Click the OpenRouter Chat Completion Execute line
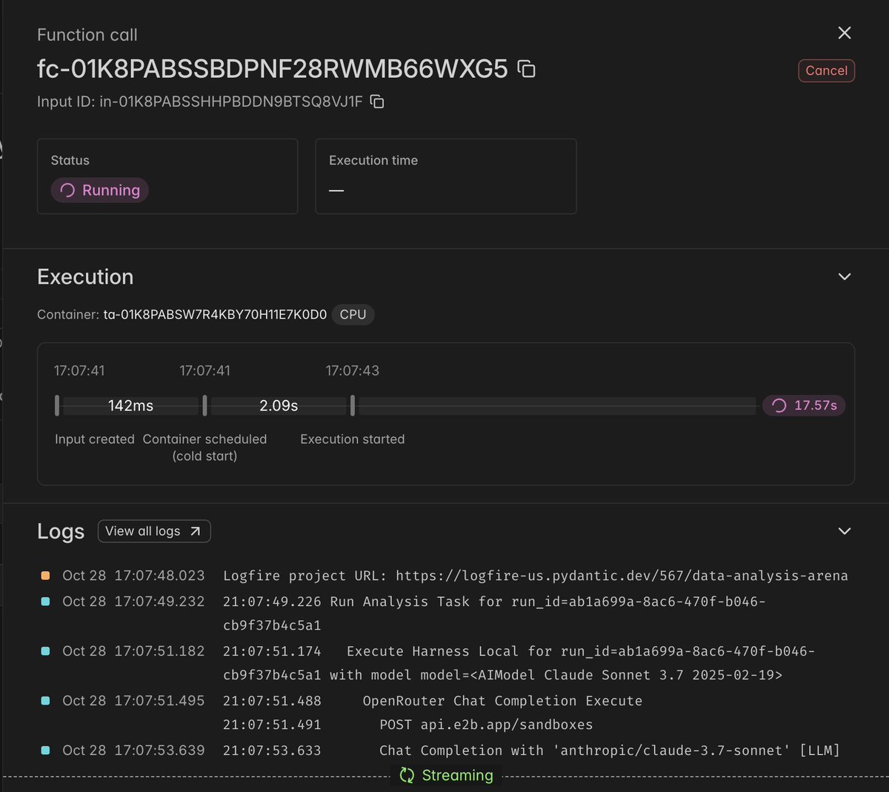The height and width of the screenshot is (792, 889). (433, 701)
